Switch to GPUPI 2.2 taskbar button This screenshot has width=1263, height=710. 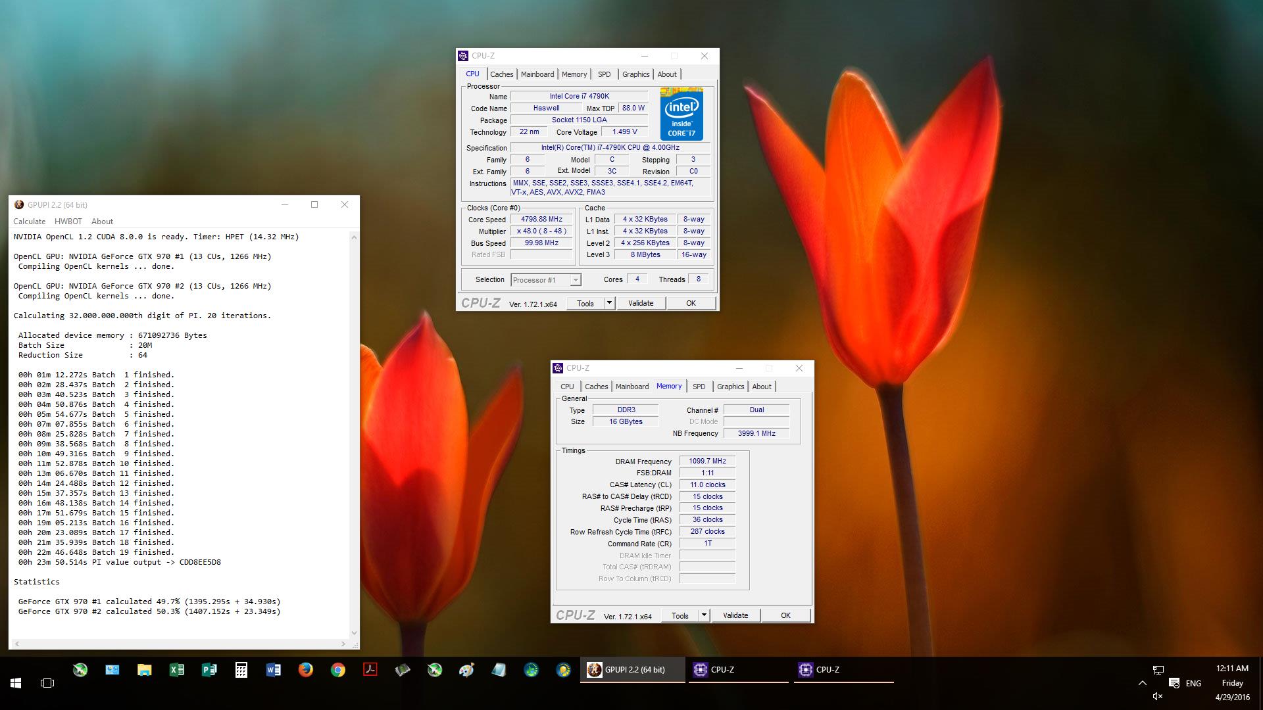[632, 670]
